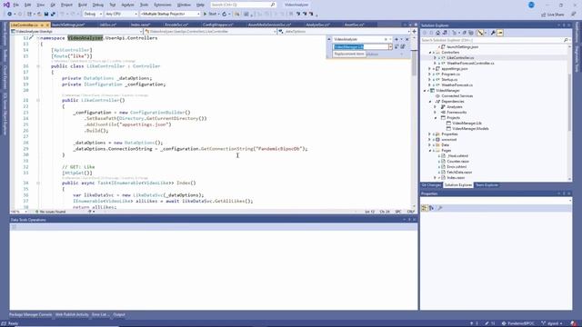Screen dimensions: 582x327
Task: Select Startup.cs in Solution Explorer
Action: (449, 79)
